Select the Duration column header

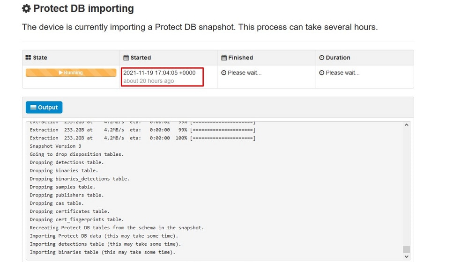[x=365, y=58]
